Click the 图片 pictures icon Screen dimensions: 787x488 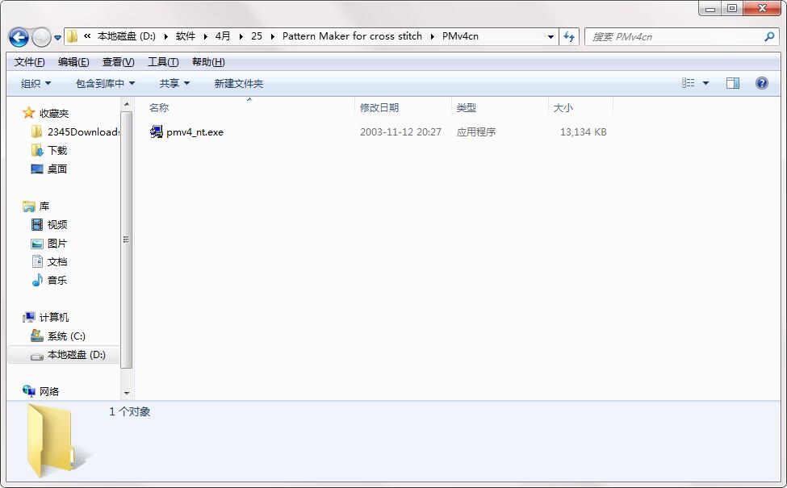click(x=36, y=244)
